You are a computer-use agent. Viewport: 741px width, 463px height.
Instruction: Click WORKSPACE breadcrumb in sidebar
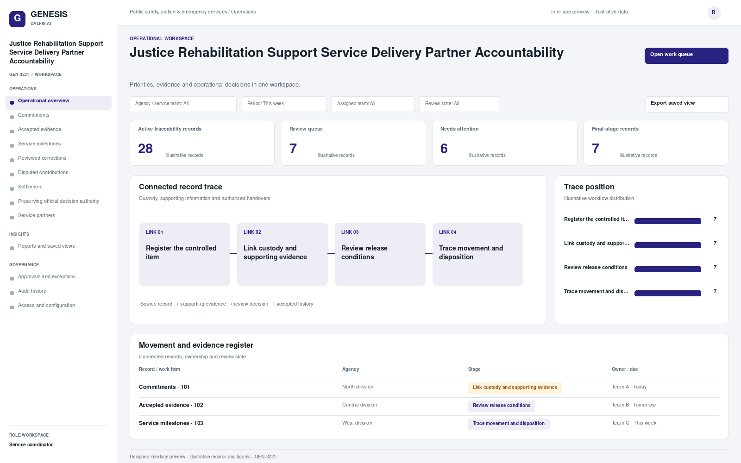(48, 75)
